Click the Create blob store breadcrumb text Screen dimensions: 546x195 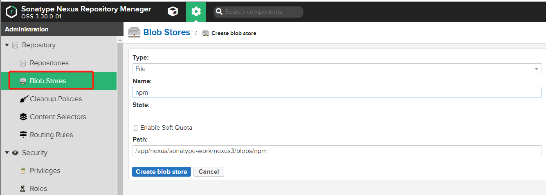234,33
